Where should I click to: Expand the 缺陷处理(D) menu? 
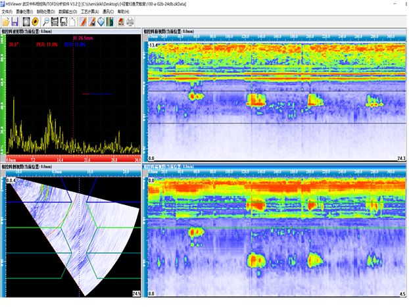[47, 11]
